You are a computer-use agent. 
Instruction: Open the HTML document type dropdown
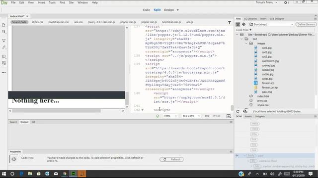coord(170,116)
